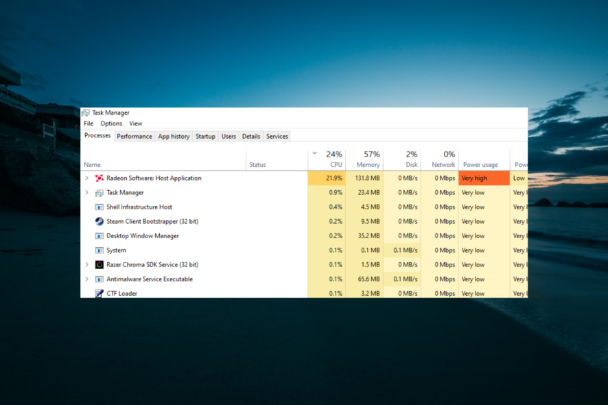The image size is (608, 405).
Task: Expand the Antimalware Service Executable group
Action: pyautogui.click(x=87, y=279)
